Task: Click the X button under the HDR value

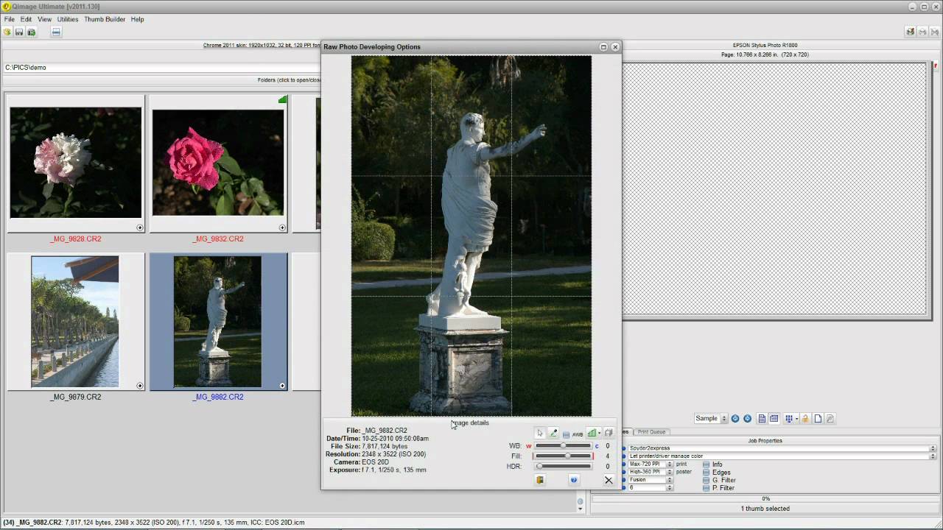Action: click(609, 480)
